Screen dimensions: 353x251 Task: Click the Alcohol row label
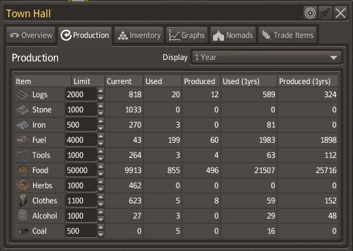pos(45,216)
